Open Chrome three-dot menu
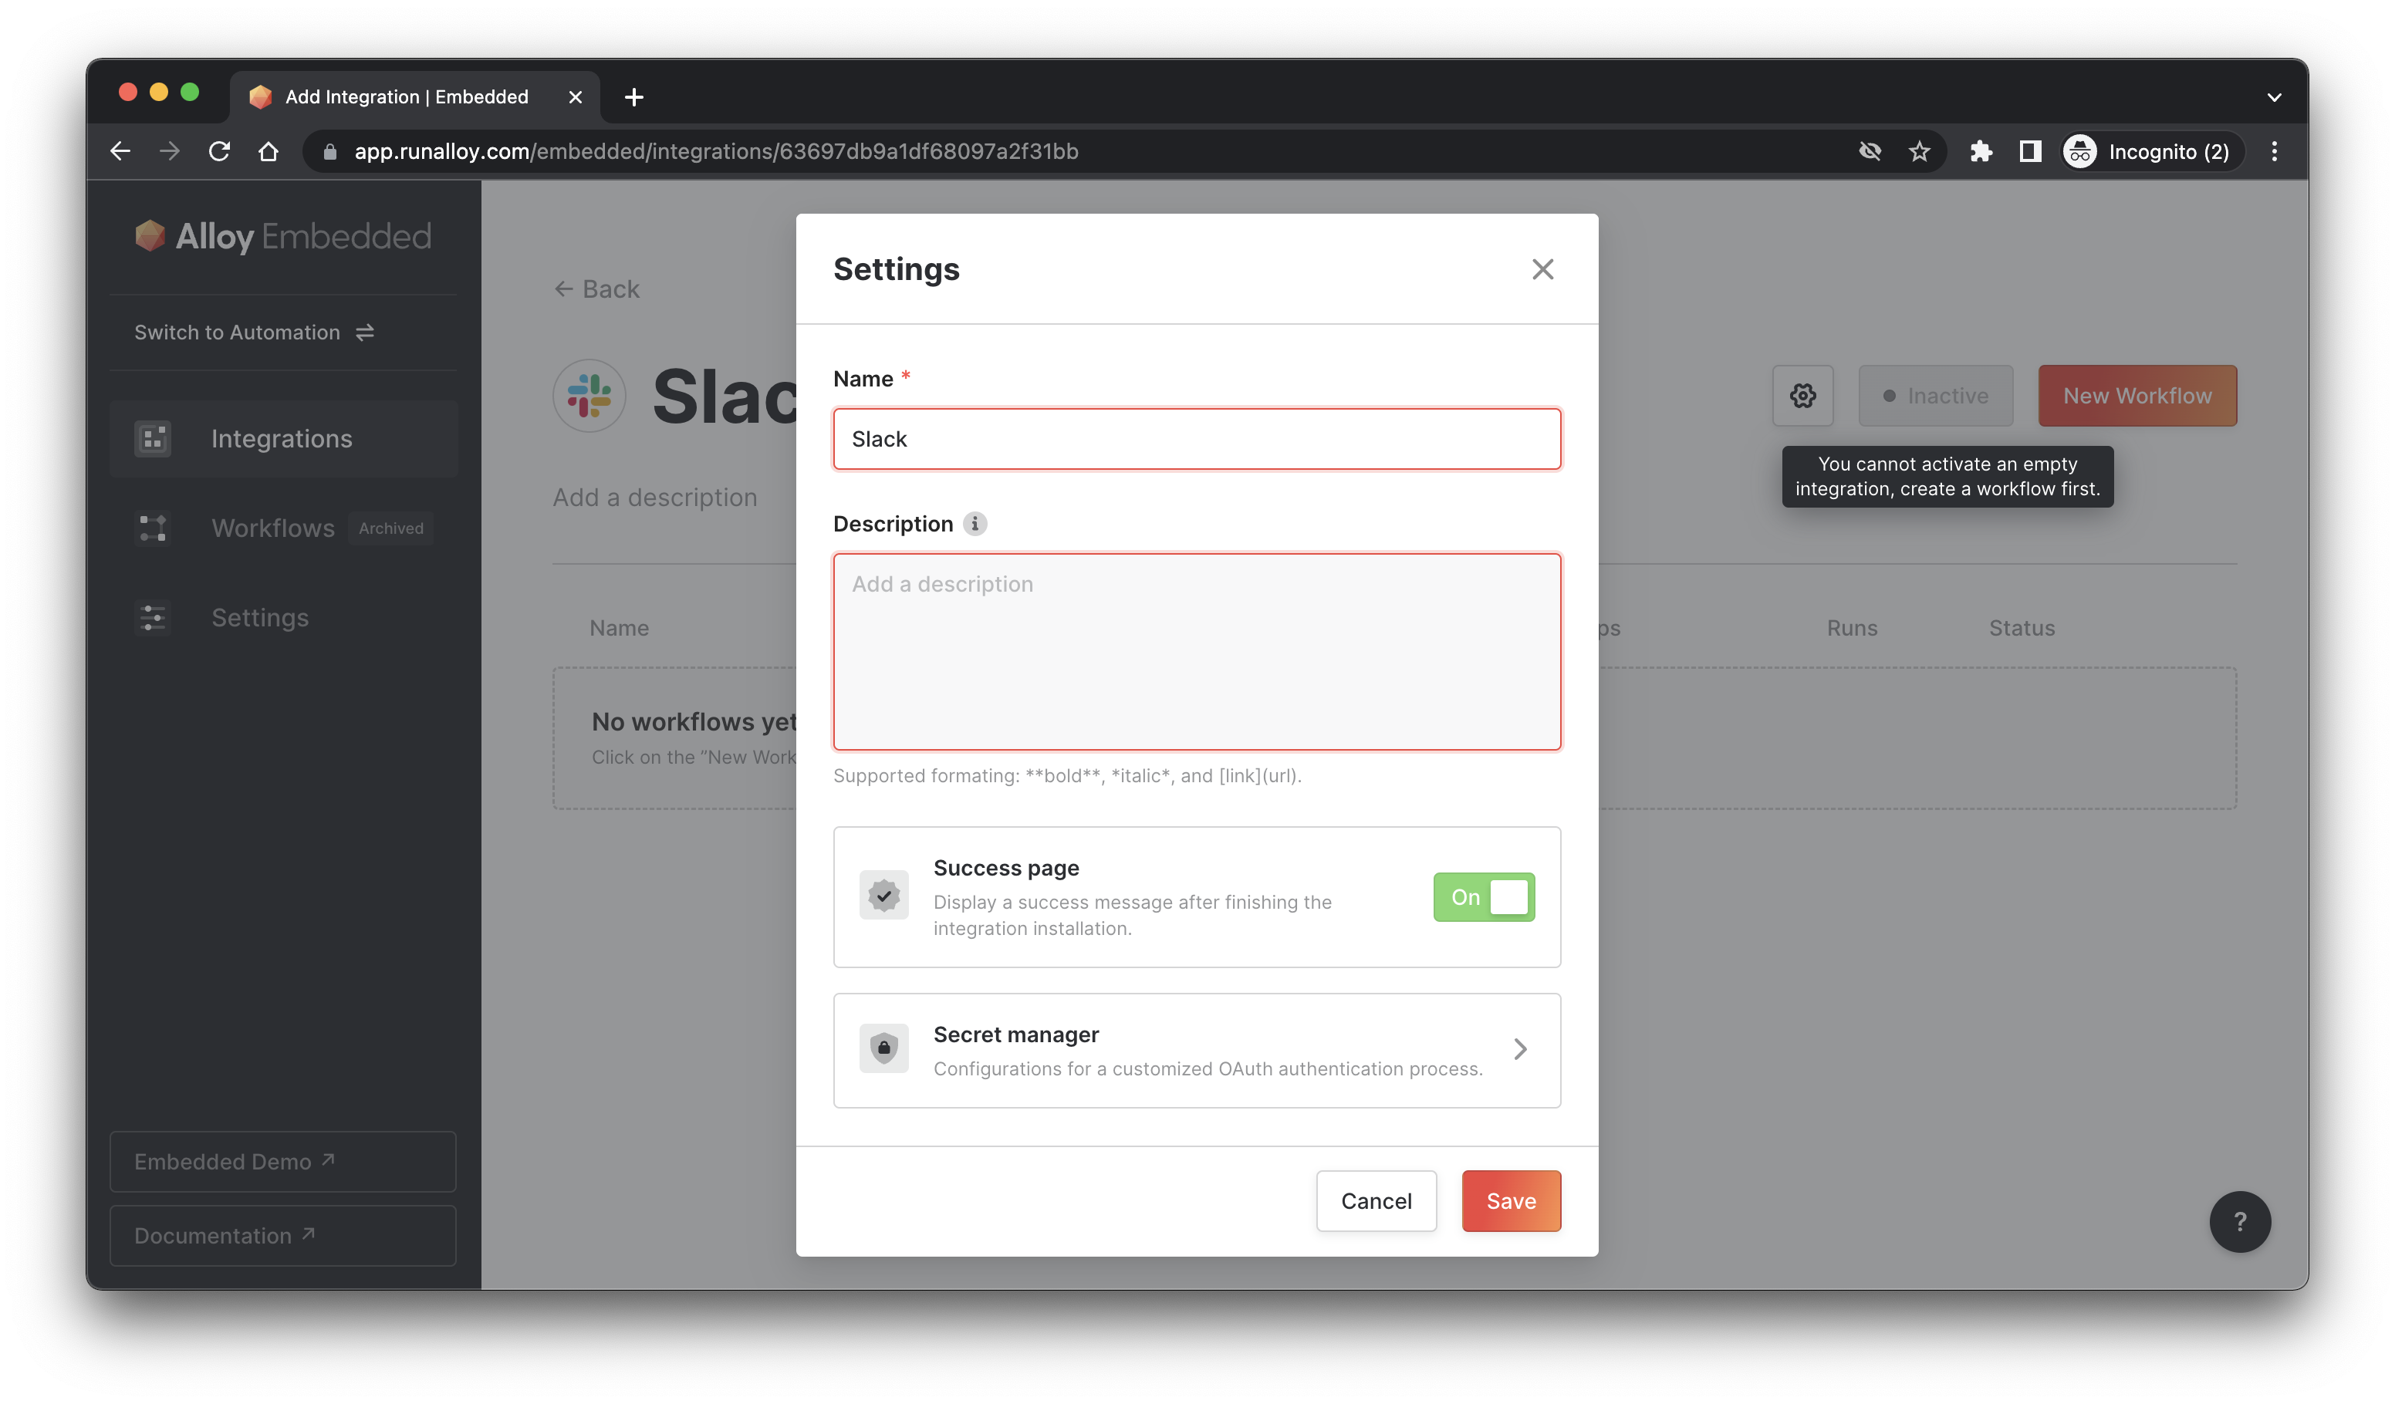Viewport: 2395px width, 1404px height. [2273, 152]
